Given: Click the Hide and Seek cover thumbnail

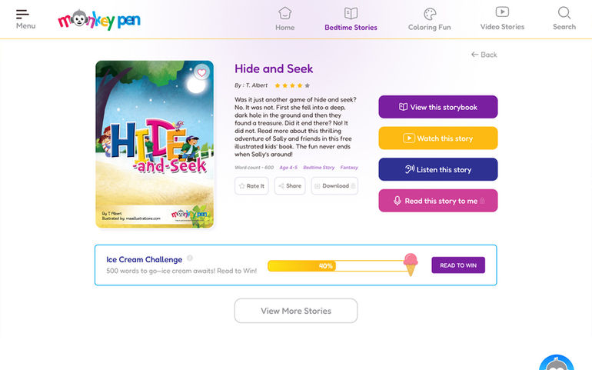Looking at the screenshot, I should 155,144.
